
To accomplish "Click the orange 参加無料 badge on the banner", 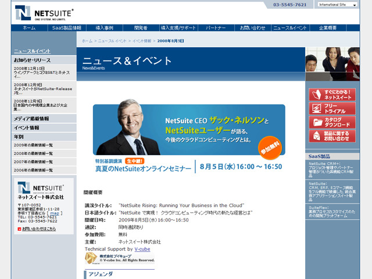I will click(x=270, y=148).
